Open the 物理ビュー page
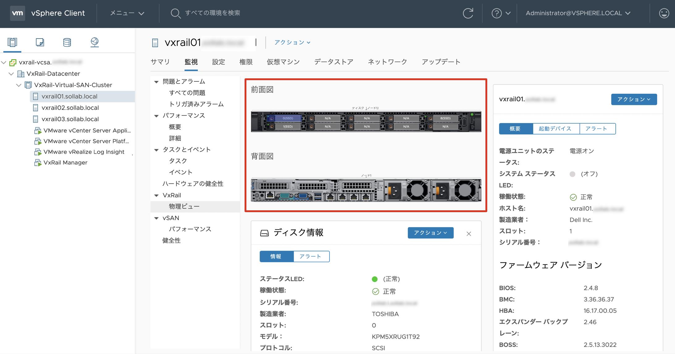This screenshot has height=354, width=675. pyautogui.click(x=195, y=207)
